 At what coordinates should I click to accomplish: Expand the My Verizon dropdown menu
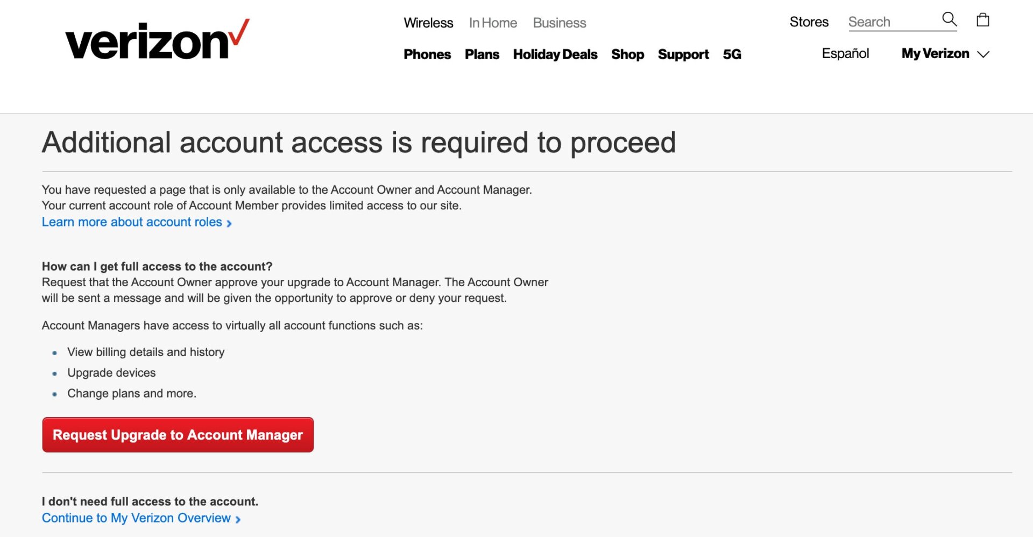(x=935, y=54)
